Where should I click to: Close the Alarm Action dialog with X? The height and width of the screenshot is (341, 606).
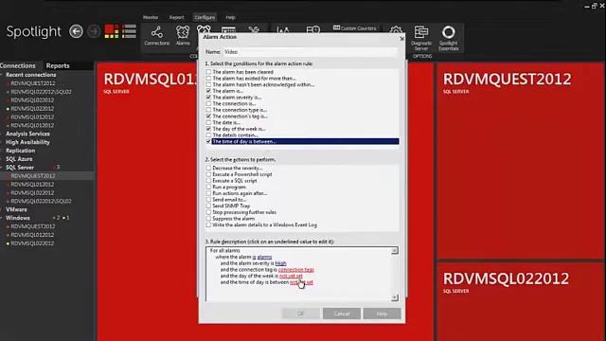click(x=401, y=38)
